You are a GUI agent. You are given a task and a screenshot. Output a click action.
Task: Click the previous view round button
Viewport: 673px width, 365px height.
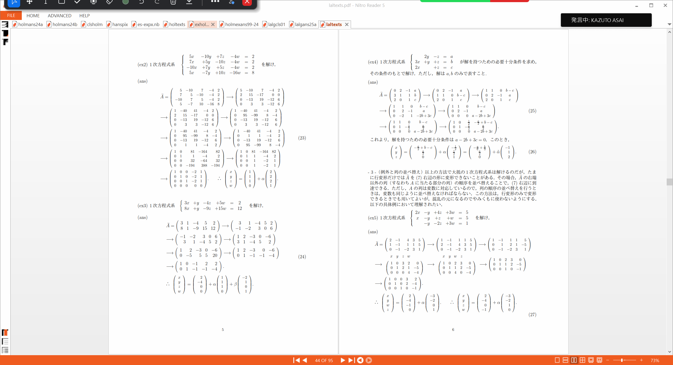tap(360, 360)
